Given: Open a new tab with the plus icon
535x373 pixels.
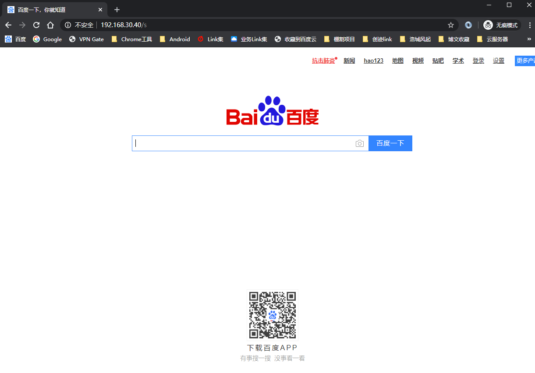Looking at the screenshot, I should [117, 10].
